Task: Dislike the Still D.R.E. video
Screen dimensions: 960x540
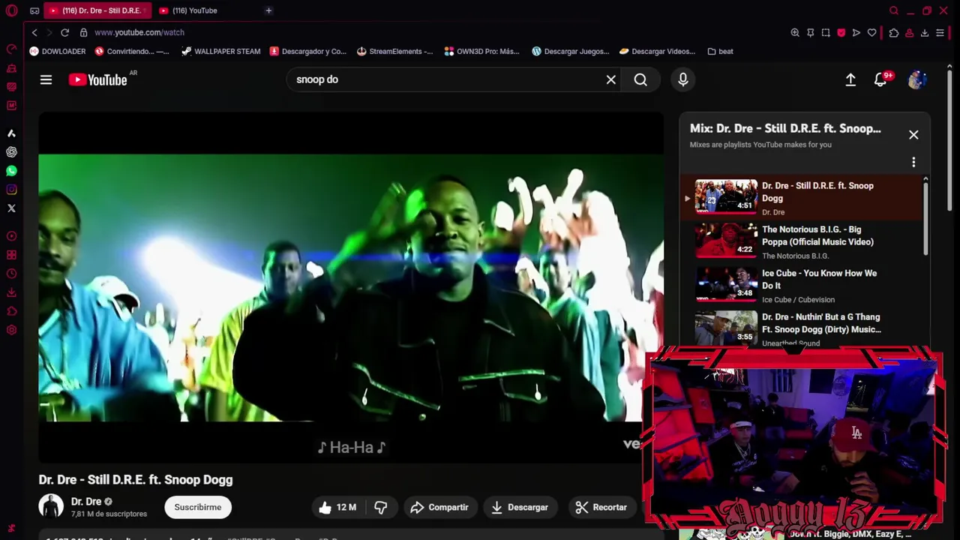Action: (381, 507)
